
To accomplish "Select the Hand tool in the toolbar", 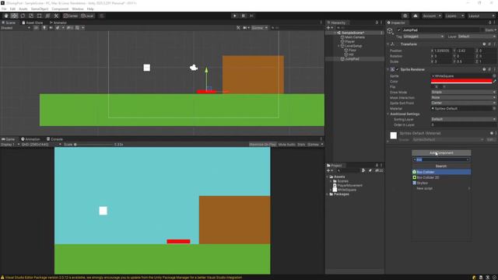I will (x=6, y=16).
